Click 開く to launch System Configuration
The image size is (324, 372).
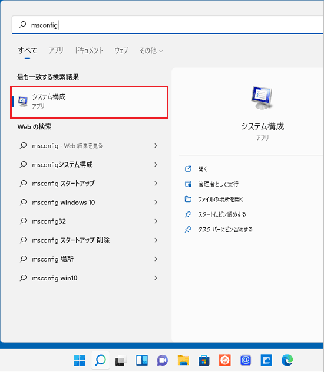coord(203,169)
